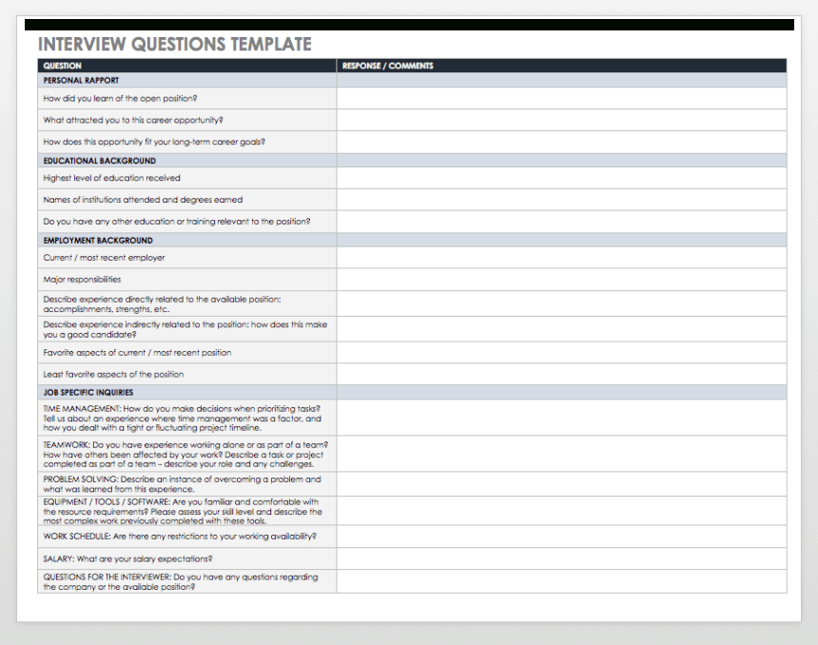Click response cell for Least favorite aspects
The image size is (818, 645).
561,374
